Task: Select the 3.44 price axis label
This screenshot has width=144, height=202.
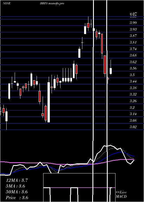Action: pyautogui.click(x=133, y=81)
